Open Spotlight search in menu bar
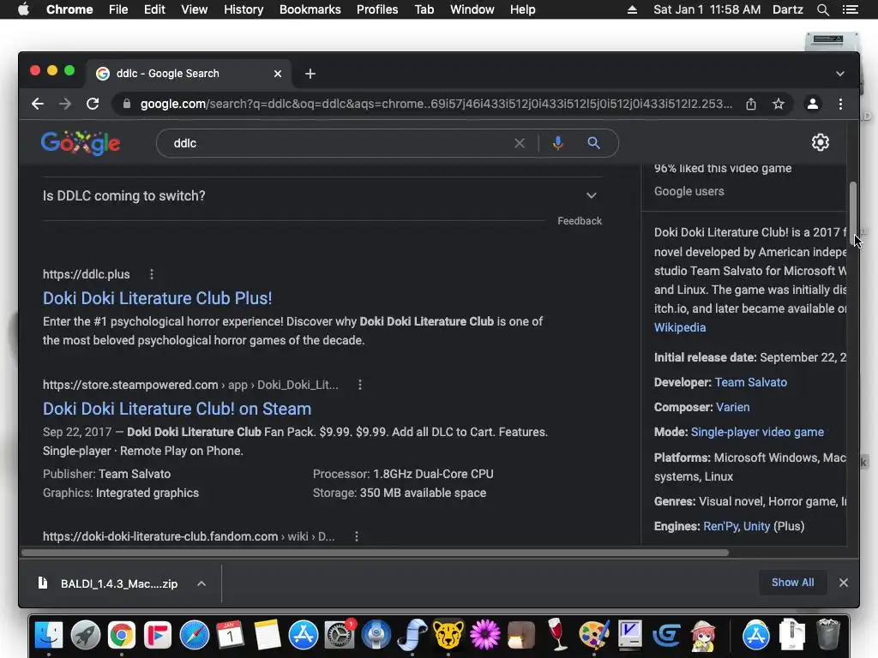The height and width of the screenshot is (658, 878). 822,9
